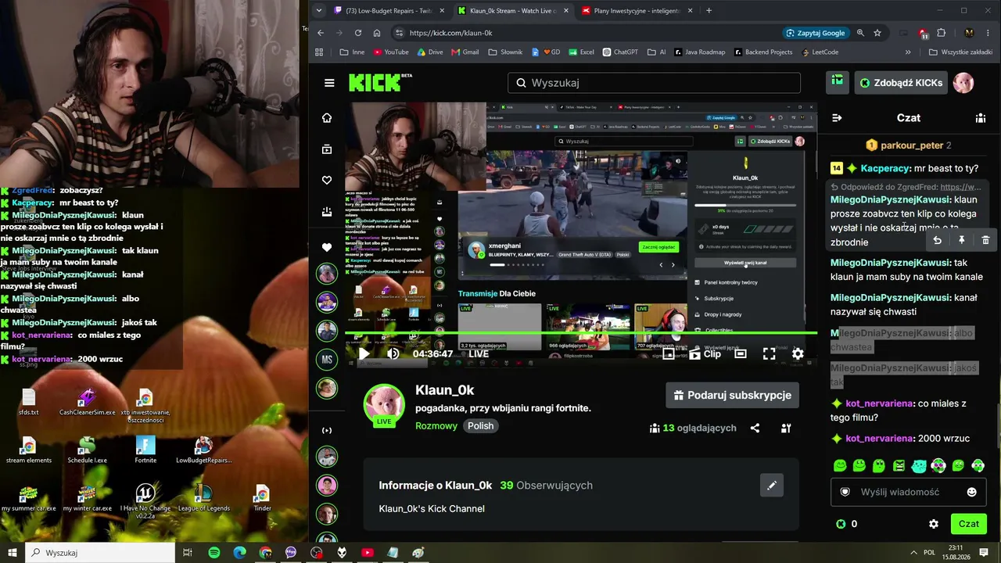This screenshot has height=563, width=1001.
Task: Open Microsoft Edge from the taskbar
Action: click(x=239, y=553)
